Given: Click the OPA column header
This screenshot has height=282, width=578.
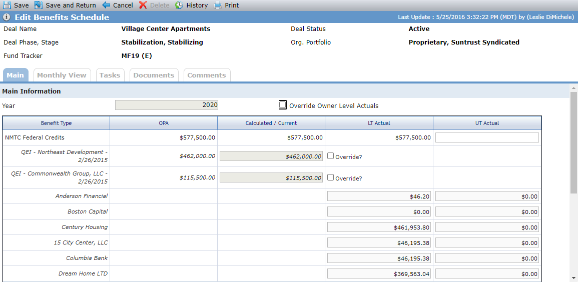Looking at the screenshot, I should 164,123.
